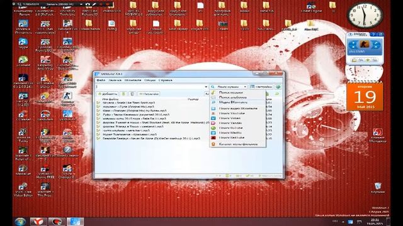
Task: Click the checkmark icon on the Nirvana row
Action: pyautogui.click(x=98, y=103)
